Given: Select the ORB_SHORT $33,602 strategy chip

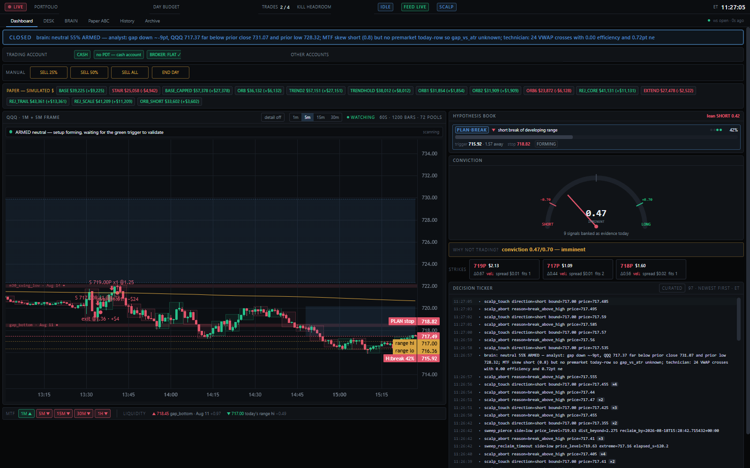Looking at the screenshot, I should tap(169, 102).
